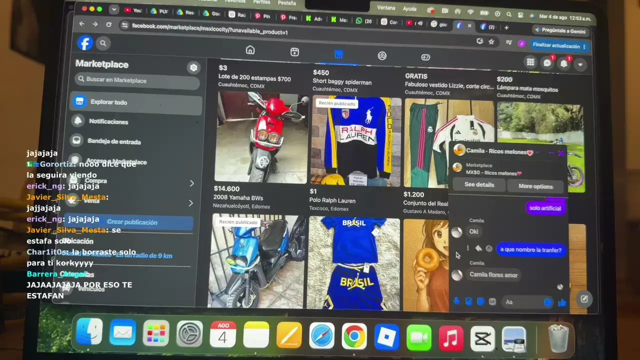Switch to the YouTube browser tab
This screenshot has width=640, height=360.
[132, 10]
